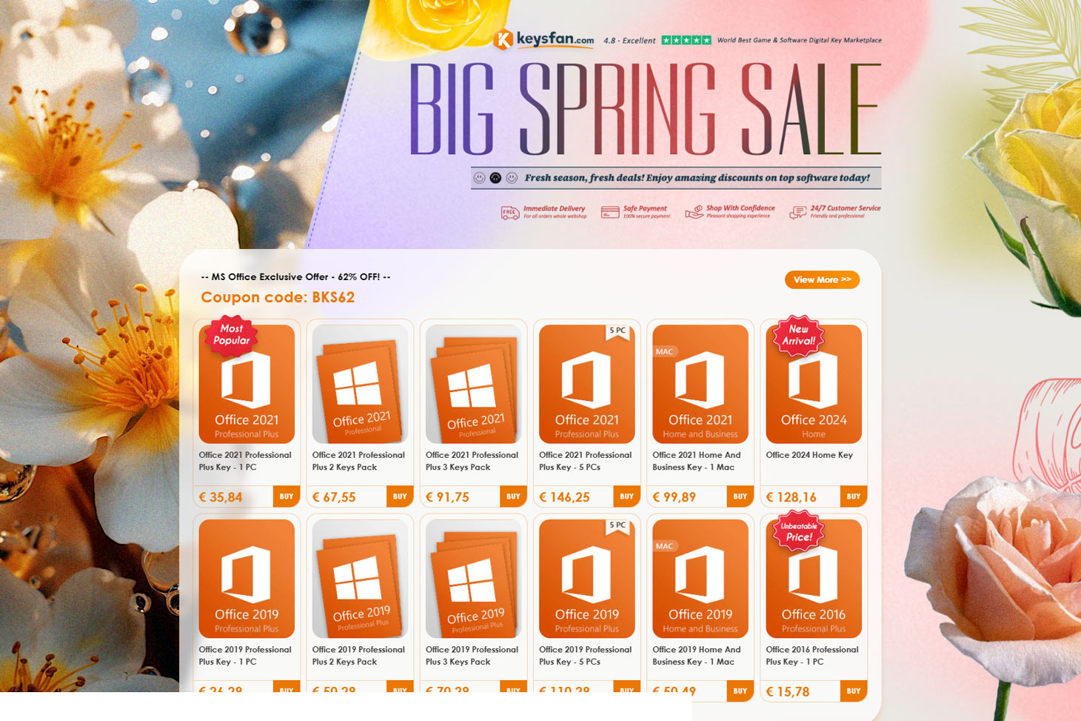Open Office 2021 Professional Plus 2 Keys Pack thumbnail
This screenshot has width=1081, height=721.
tap(360, 384)
